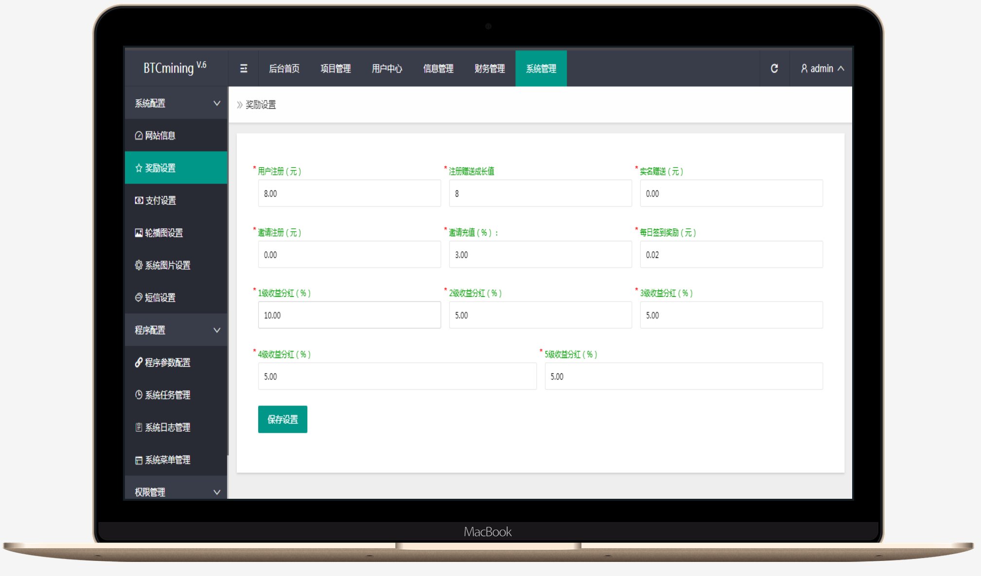
Task: Focus the 4级收益分红 input field
Action: tap(397, 376)
